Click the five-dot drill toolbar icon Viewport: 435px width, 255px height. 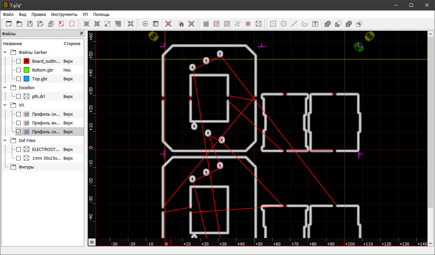point(259,24)
